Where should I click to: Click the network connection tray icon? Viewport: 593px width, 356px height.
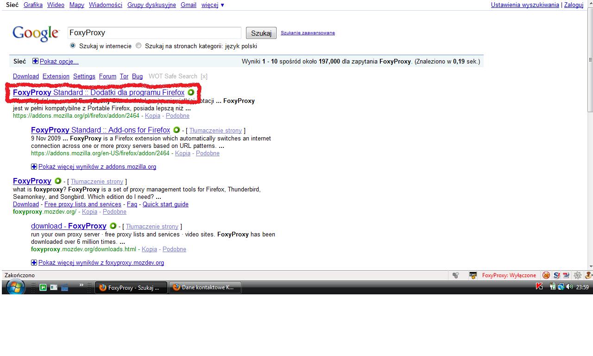coord(561,287)
